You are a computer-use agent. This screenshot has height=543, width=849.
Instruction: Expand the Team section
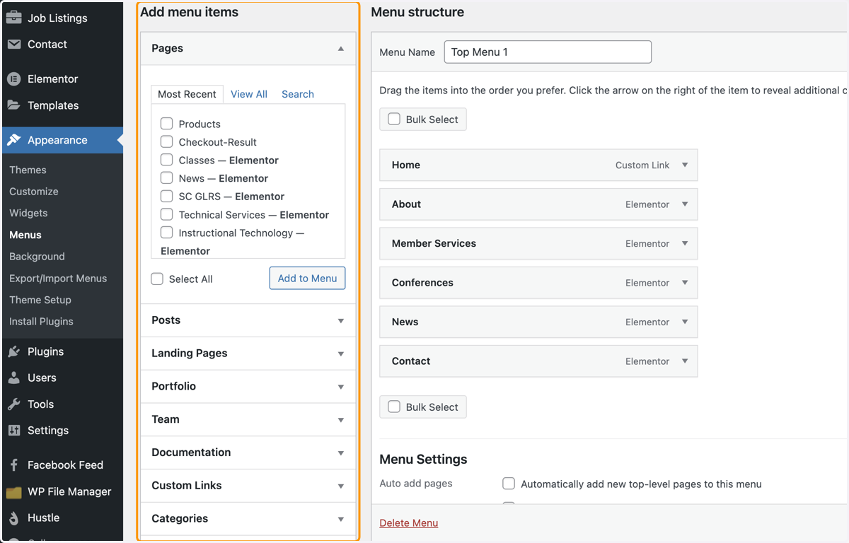tap(248, 419)
